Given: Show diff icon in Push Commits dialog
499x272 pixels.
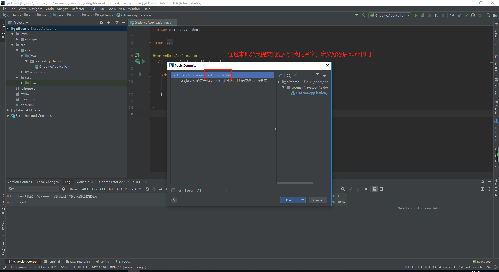Looking at the screenshot, I should 280,75.
